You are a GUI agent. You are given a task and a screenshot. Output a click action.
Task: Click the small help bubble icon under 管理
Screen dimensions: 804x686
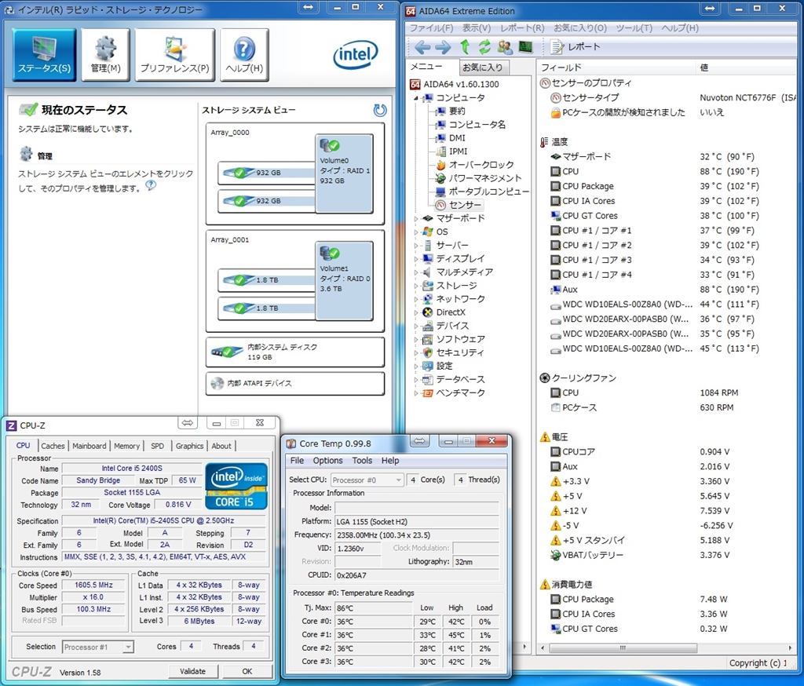(151, 186)
